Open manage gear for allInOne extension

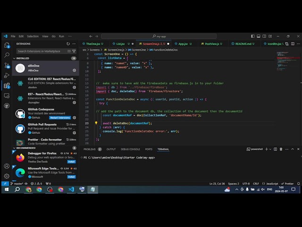(x=75, y=70)
